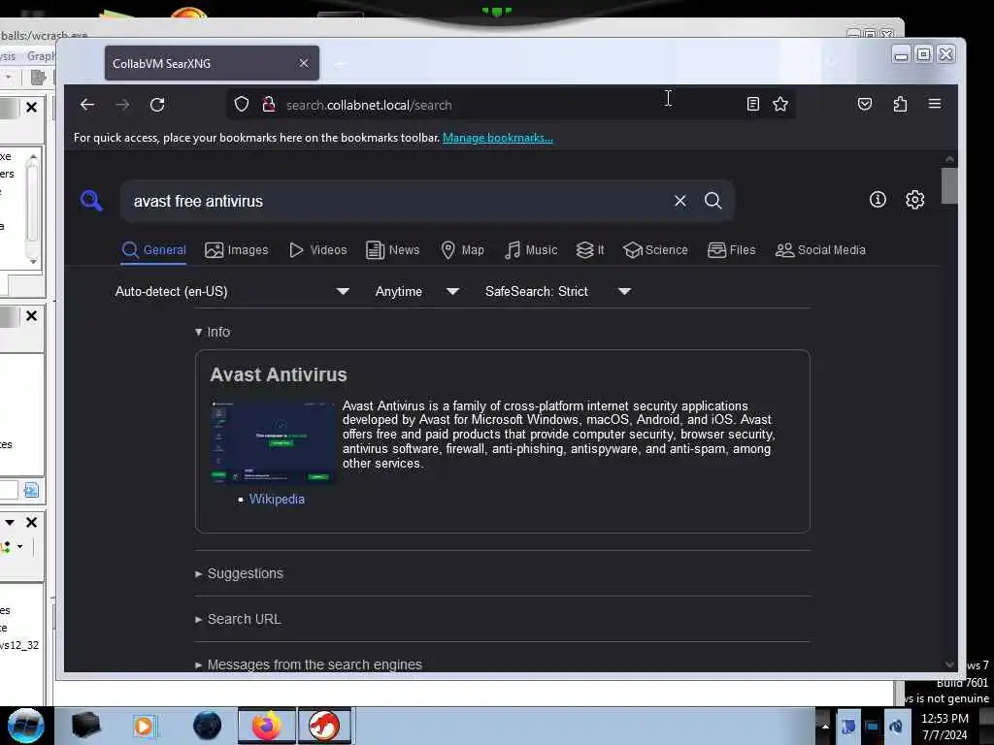Open Manage bookmarks link
Viewport: 994px width, 745px height.
498,138
